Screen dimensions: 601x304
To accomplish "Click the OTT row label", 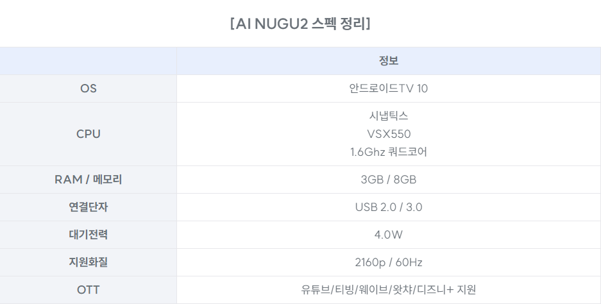I will [88, 290].
